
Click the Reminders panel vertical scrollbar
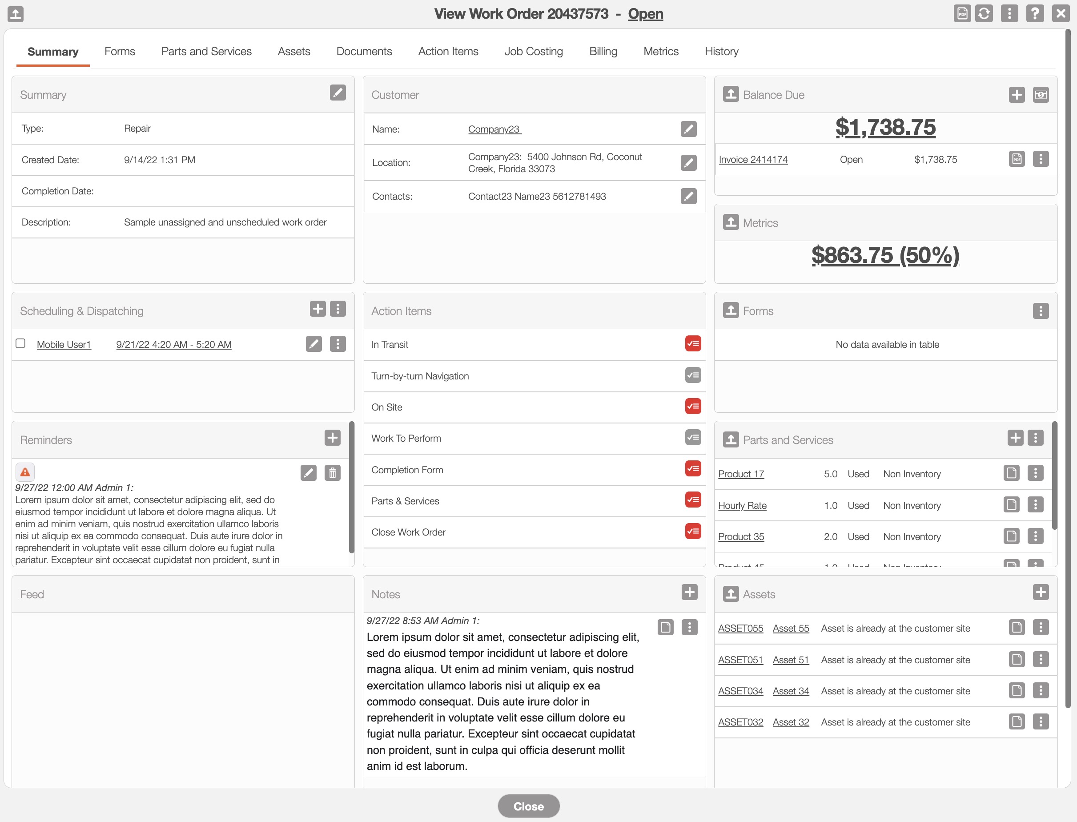pyautogui.click(x=351, y=487)
